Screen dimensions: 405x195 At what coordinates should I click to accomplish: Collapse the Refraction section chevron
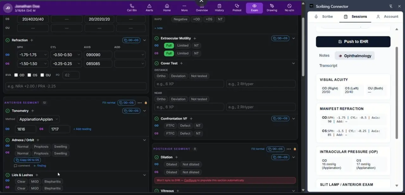[145, 40]
